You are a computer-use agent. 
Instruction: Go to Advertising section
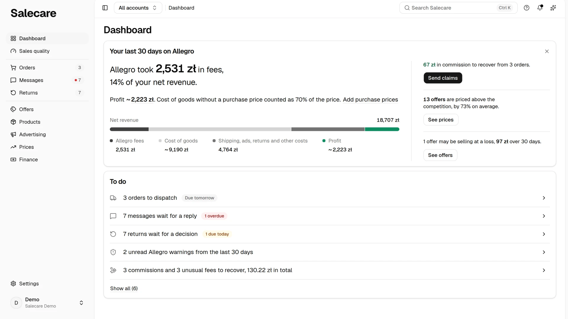click(47, 134)
